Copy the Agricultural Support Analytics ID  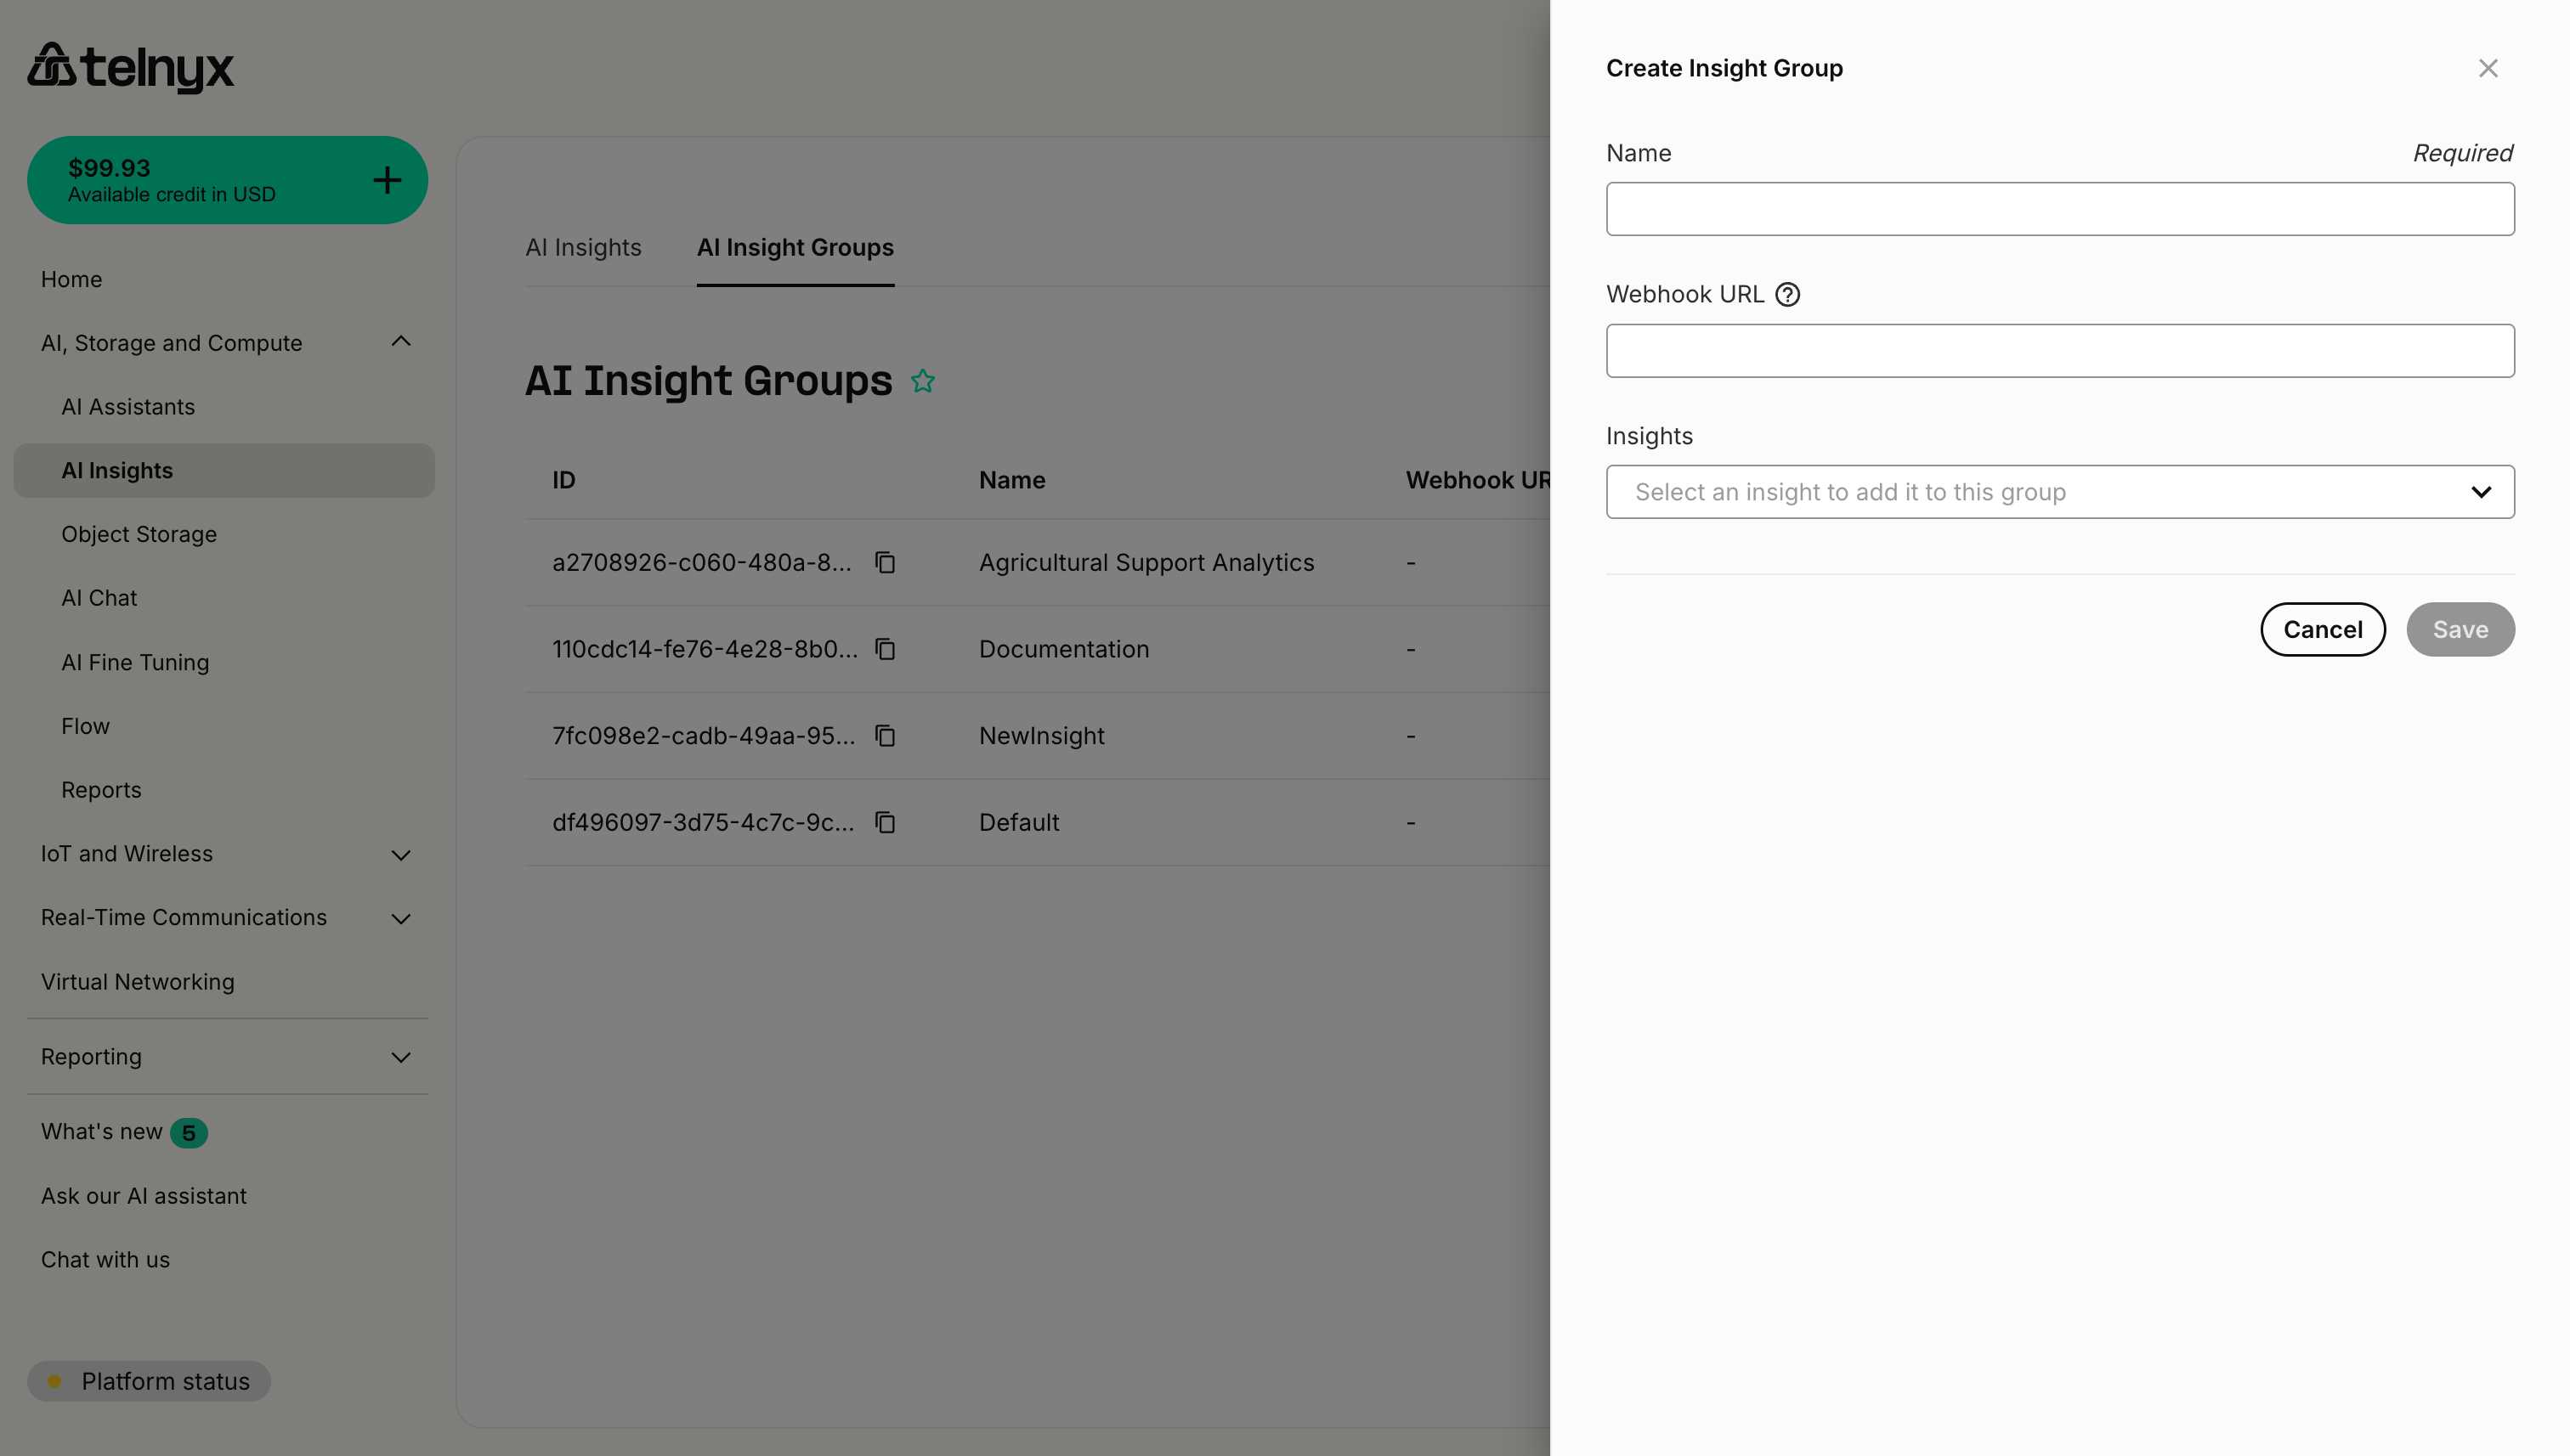[885, 563]
